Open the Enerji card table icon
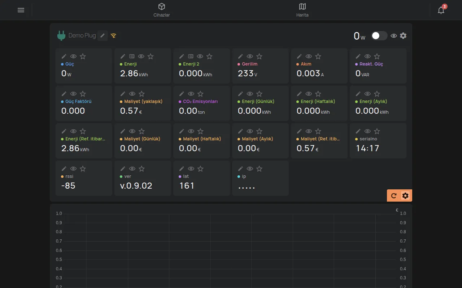The image size is (462, 288). (132, 57)
